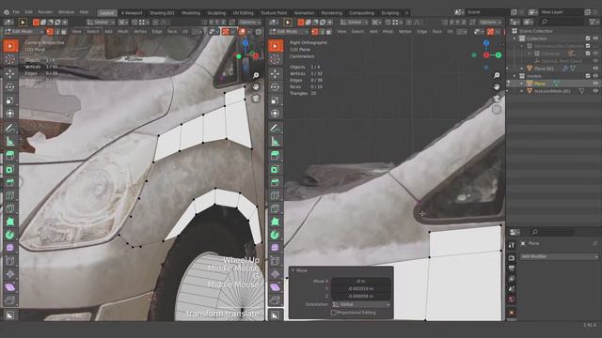This screenshot has height=338, width=602.
Task: Toggle the models collection checkbox in outliner
Action: point(588,76)
